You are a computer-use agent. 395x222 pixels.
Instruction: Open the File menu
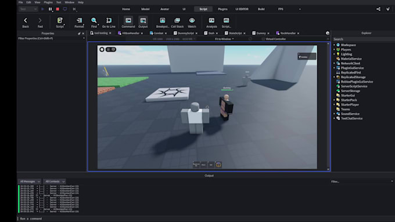(21, 2)
